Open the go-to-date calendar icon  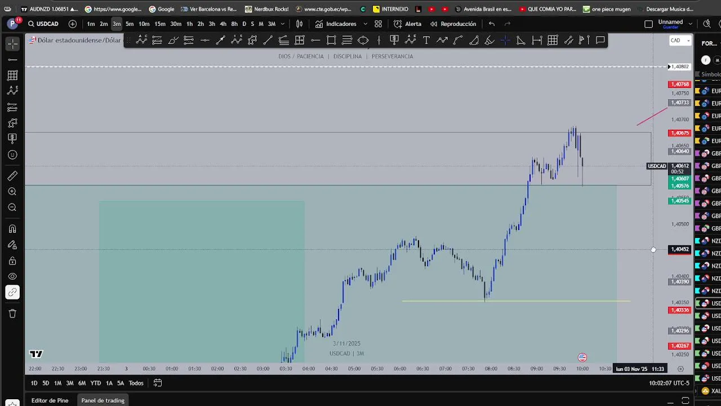pyautogui.click(x=158, y=383)
